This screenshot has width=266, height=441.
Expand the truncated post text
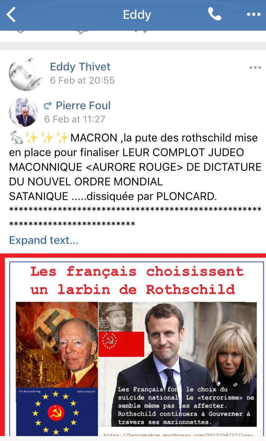[44, 240]
